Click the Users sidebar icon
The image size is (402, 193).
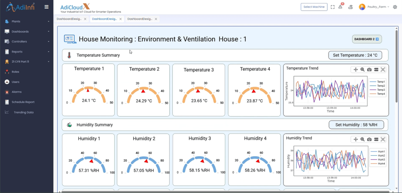click(x=7, y=82)
